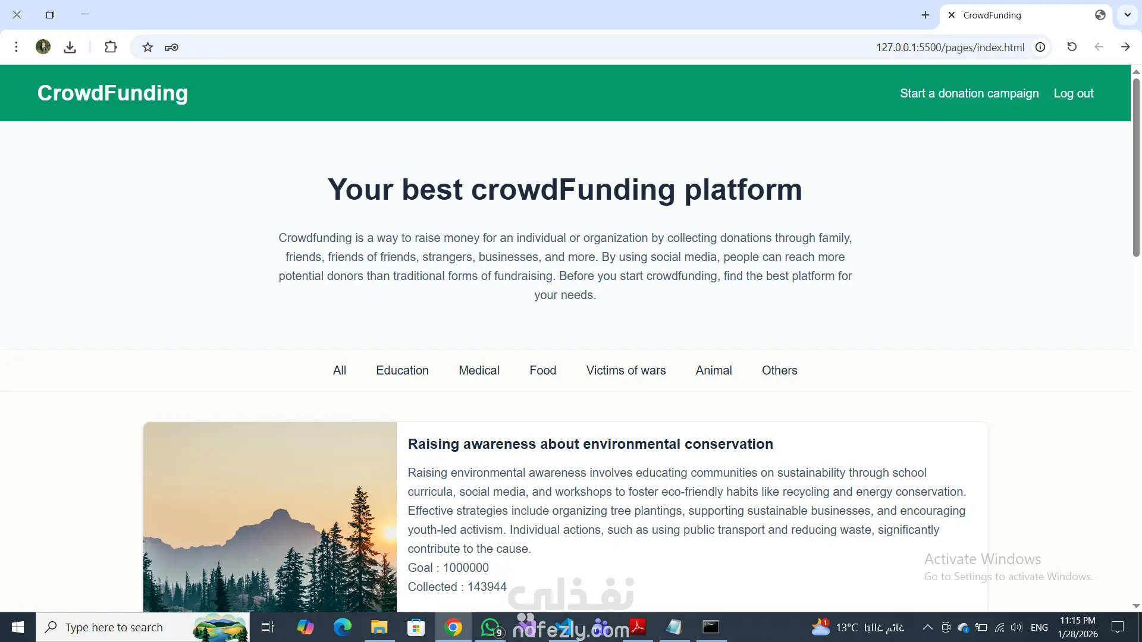Filter campaigns by Animal category
Screen dimensions: 1142x642
point(714,370)
